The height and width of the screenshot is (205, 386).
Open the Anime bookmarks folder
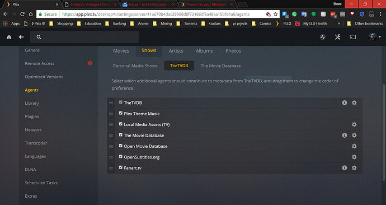point(140,24)
